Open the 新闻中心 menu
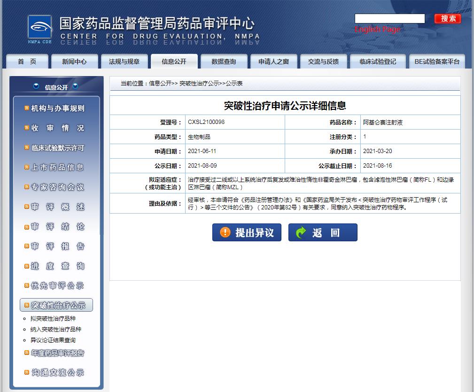This screenshot has height=392, width=474. 75,61
